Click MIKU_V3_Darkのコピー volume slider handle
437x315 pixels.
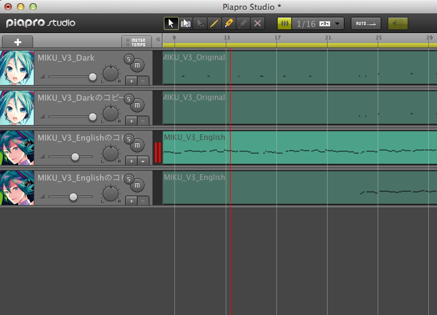(93, 117)
